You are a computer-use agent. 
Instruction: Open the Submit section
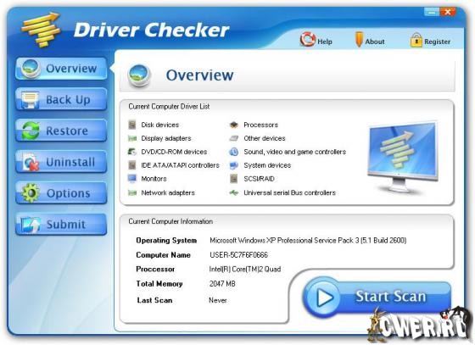[61, 225]
